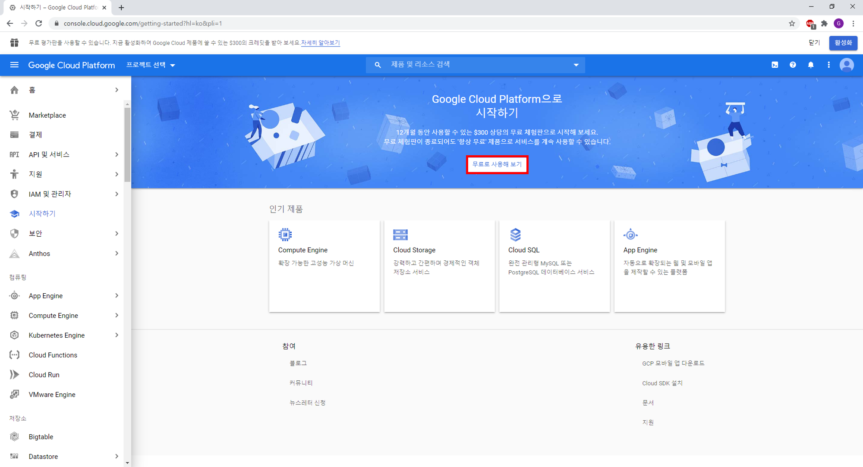Screen dimensions: 863x467
Task: Select Marketplace in the sidebar
Action: coord(47,115)
